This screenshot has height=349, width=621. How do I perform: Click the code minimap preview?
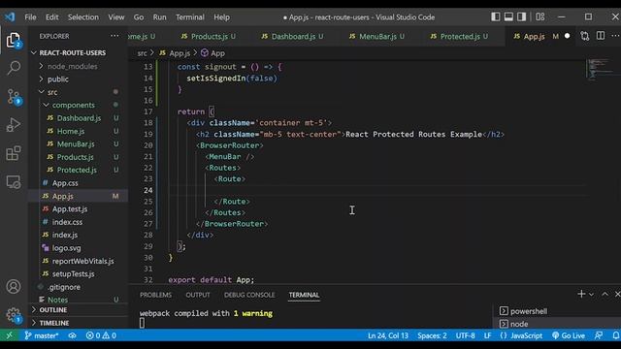[602, 69]
